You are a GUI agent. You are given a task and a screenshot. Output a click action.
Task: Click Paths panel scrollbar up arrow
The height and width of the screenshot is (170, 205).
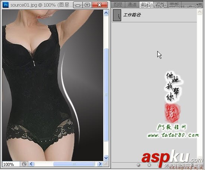click(199, 12)
